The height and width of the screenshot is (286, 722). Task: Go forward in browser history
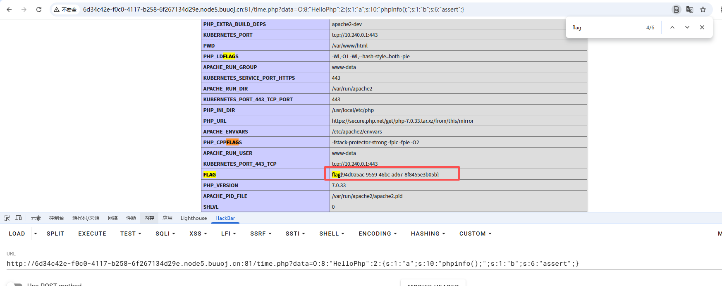point(24,10)
